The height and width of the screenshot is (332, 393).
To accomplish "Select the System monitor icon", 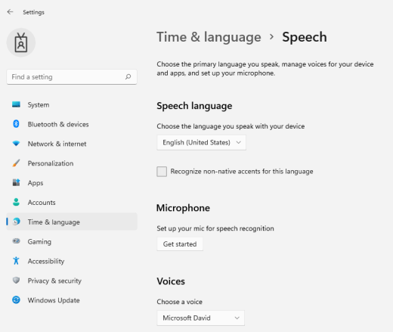I will coord(16,104).
